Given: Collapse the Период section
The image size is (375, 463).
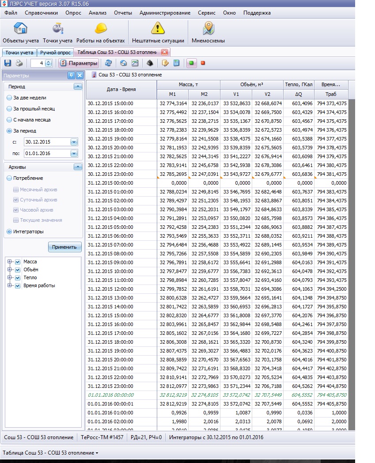Looking at the screenshot, I should tap(78, 87).
